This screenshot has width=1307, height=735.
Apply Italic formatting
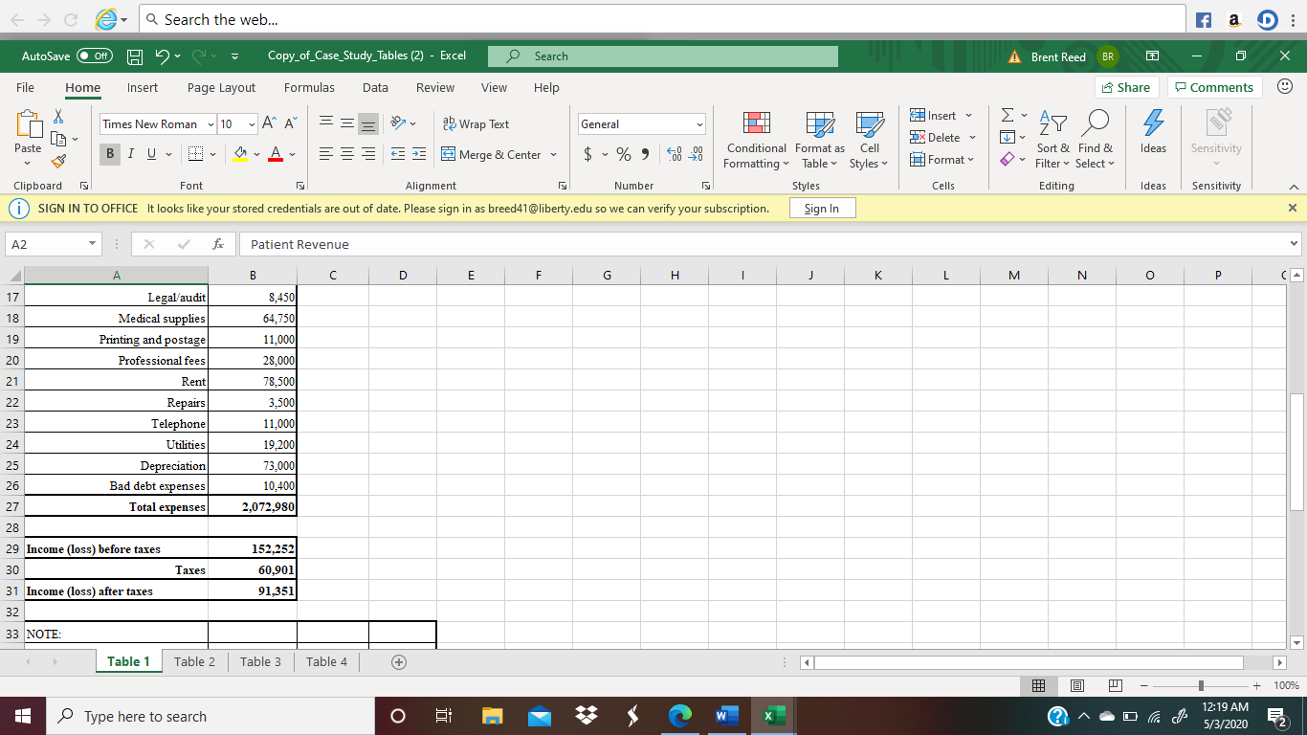point(131,153)
